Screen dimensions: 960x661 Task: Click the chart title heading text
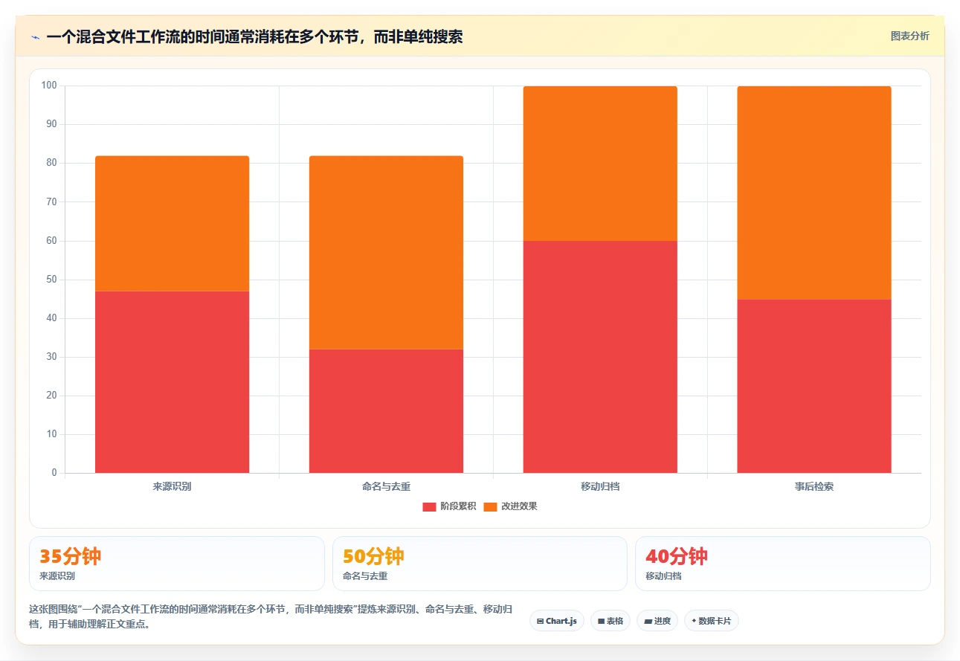(x=254, y=36)
